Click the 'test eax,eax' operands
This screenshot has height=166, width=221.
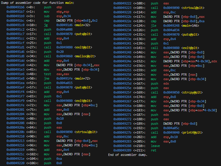click(x=63, y=74)
